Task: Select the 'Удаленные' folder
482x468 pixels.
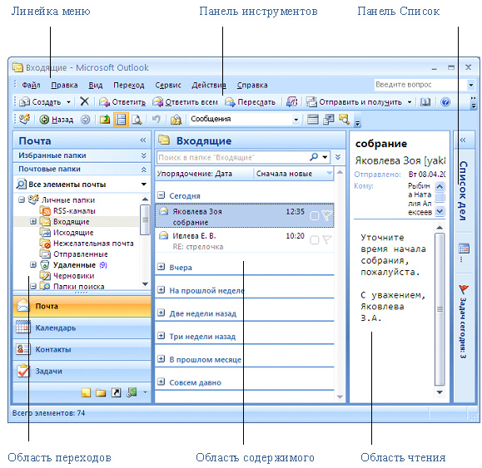Action: 74,265
